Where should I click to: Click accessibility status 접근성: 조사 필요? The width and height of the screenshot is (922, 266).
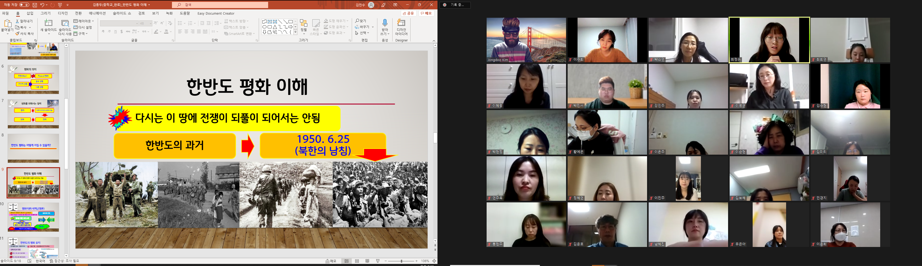coord(65,261)
